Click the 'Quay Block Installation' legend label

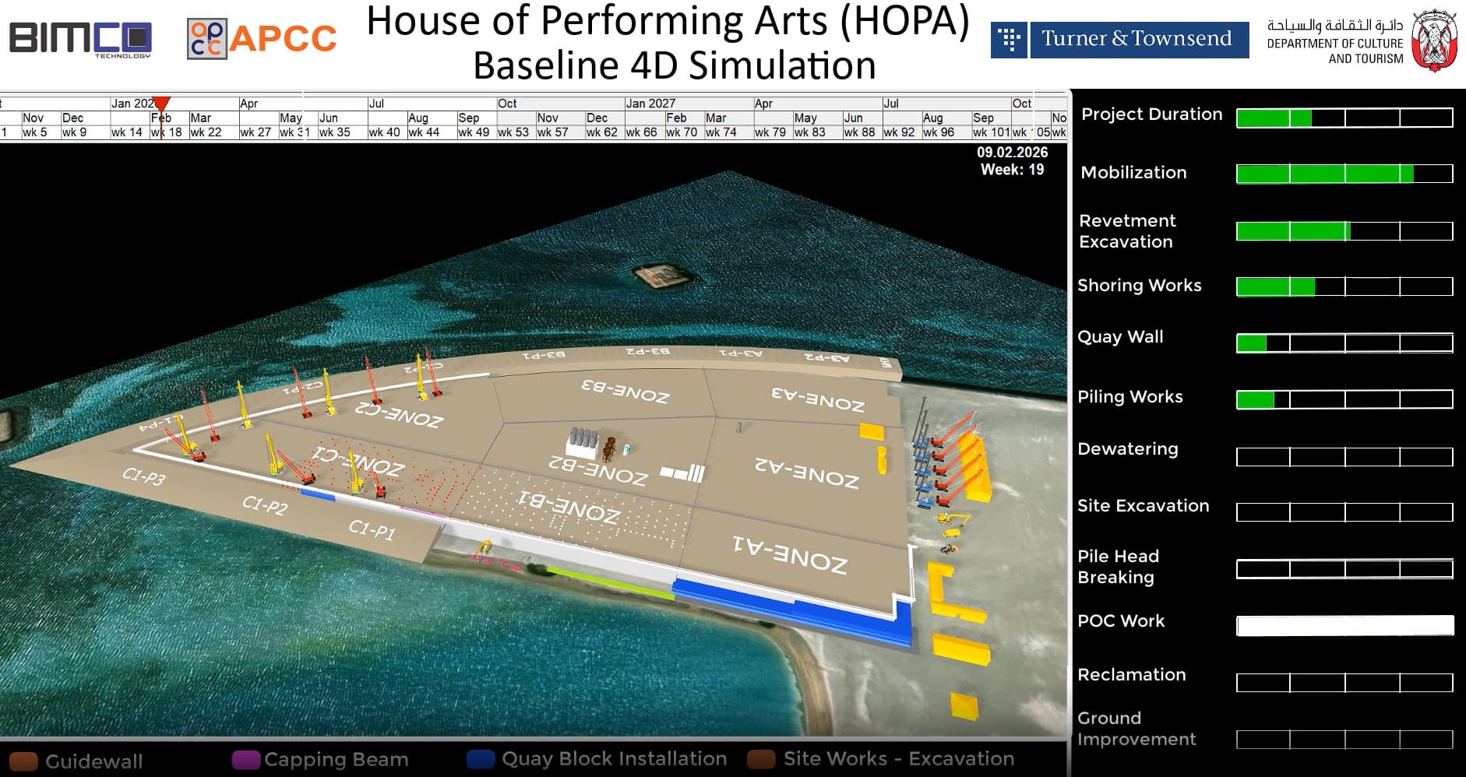[615, 759]
